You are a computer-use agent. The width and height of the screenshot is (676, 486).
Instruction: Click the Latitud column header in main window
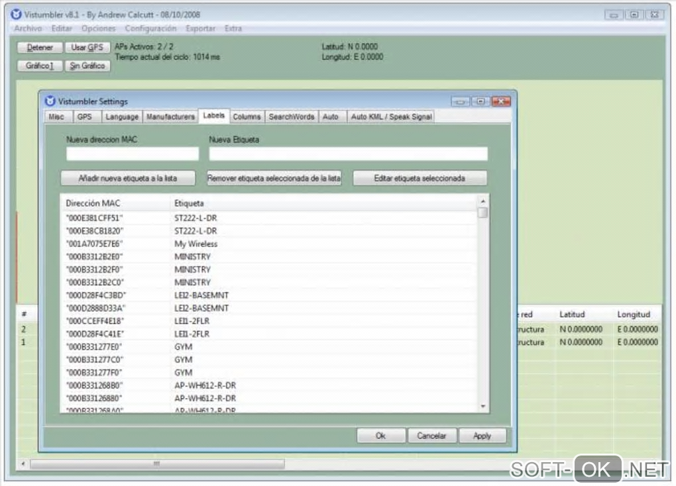click(585, 315)
